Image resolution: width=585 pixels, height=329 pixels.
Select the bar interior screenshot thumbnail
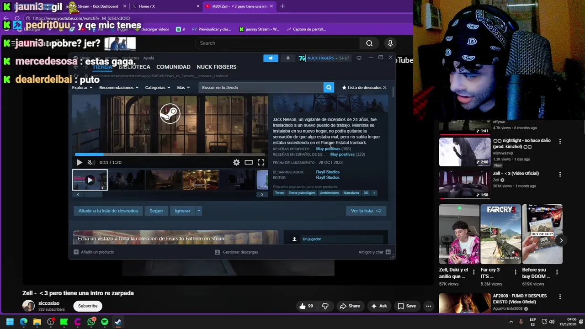pos(200,180)
